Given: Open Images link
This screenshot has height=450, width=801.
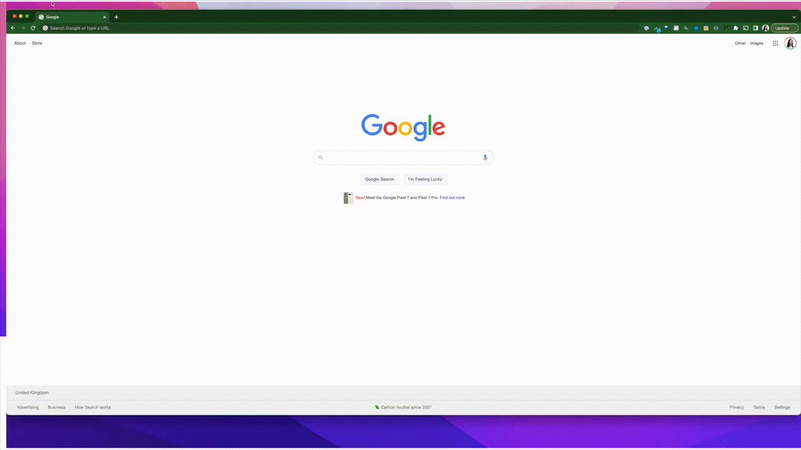Looking at the screenshot, I should 757,43.
